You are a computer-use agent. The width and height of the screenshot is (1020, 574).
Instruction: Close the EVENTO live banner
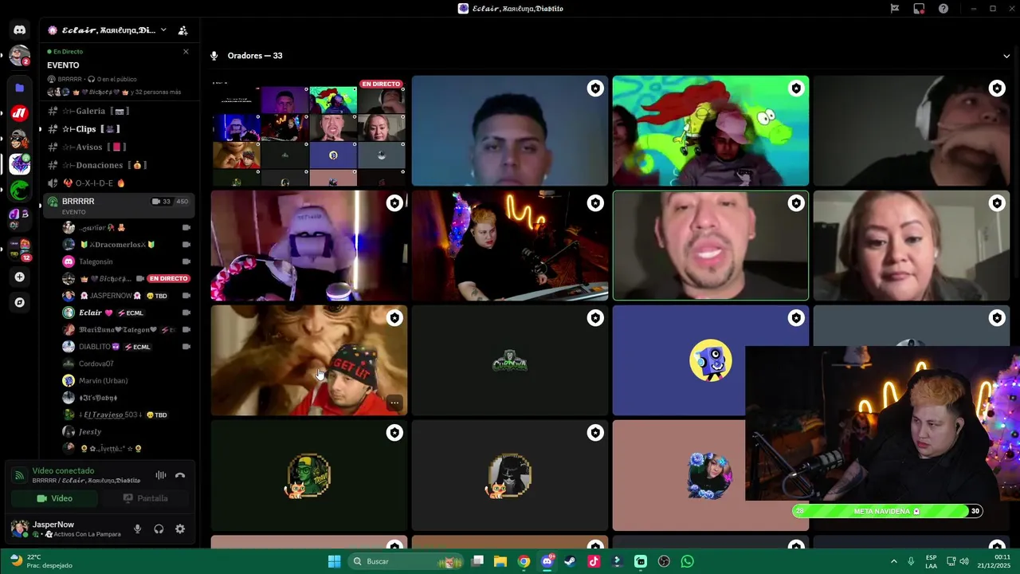tap(186, 52)
